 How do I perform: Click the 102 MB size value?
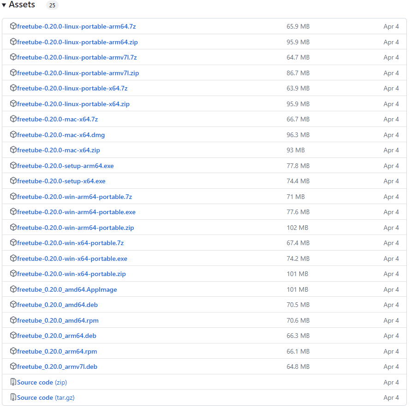click(x=297, y=228)
